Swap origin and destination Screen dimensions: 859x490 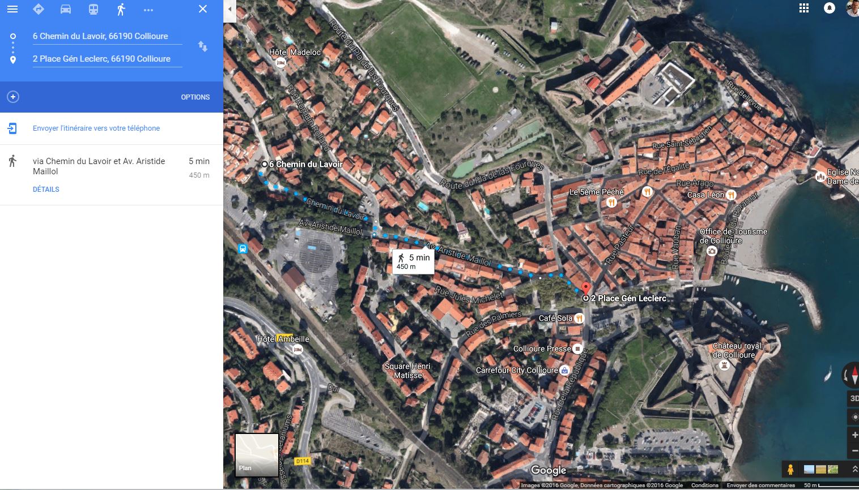click(x=202, y=46)
